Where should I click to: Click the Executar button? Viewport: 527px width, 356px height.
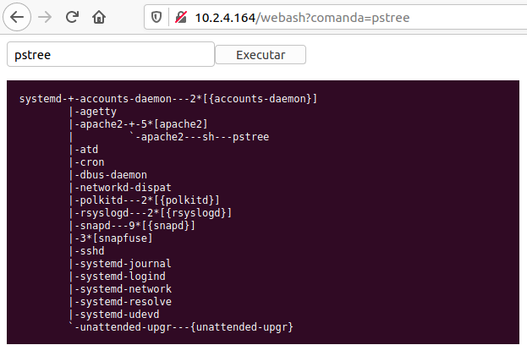tap(261, 55)
